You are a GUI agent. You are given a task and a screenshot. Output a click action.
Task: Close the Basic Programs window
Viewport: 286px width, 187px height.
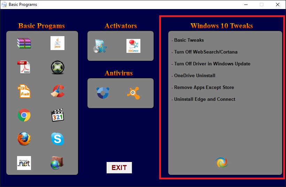click(277, 5)
